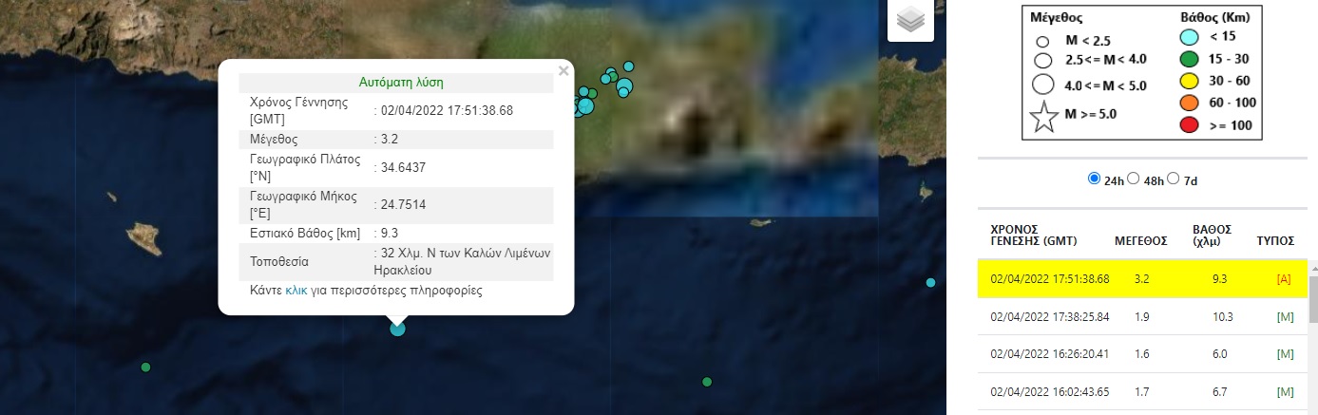Click the scrollbar of the earthquake list
Viewport: 1318px width, 415px height.
tap(1312, 301)
